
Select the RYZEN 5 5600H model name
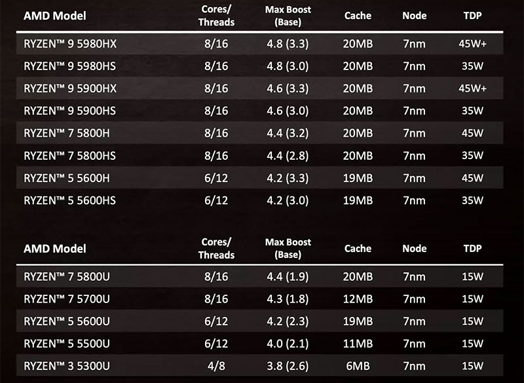67,178
